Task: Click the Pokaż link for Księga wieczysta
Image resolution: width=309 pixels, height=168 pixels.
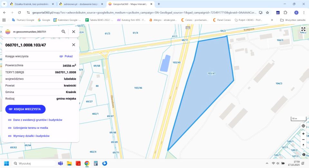Action: pos(66,56)
